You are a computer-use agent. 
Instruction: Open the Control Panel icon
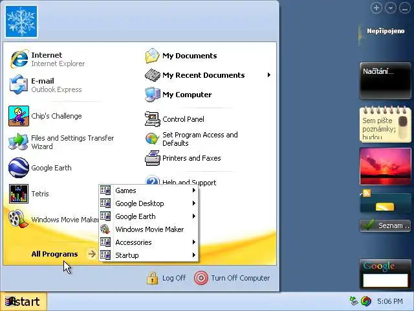(x=153, y=119)
